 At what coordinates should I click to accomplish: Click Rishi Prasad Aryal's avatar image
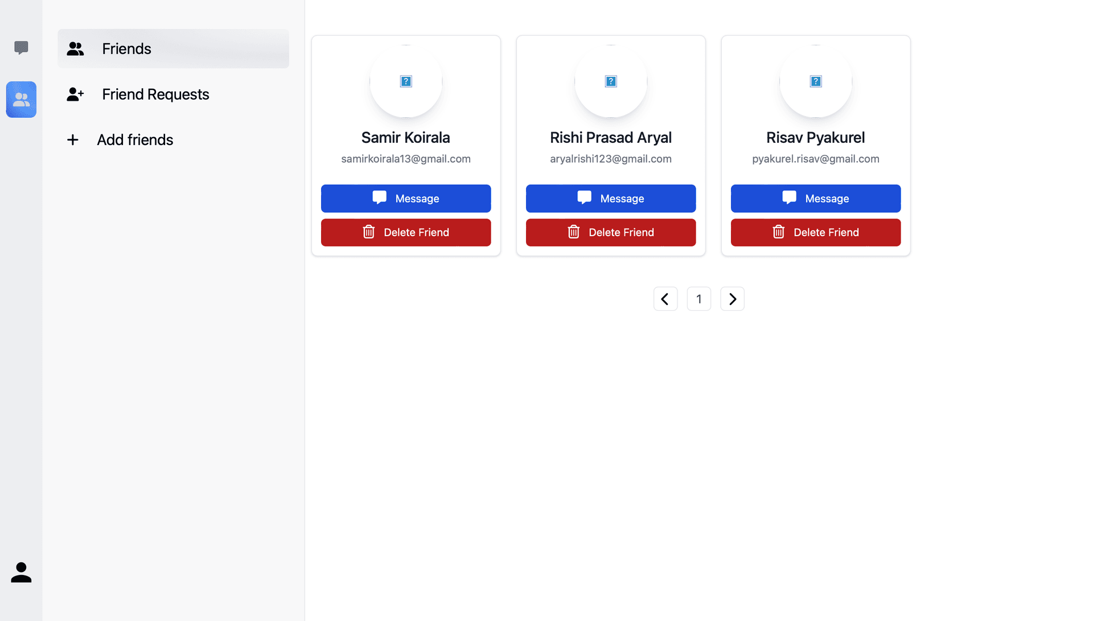tap(611, 81)
